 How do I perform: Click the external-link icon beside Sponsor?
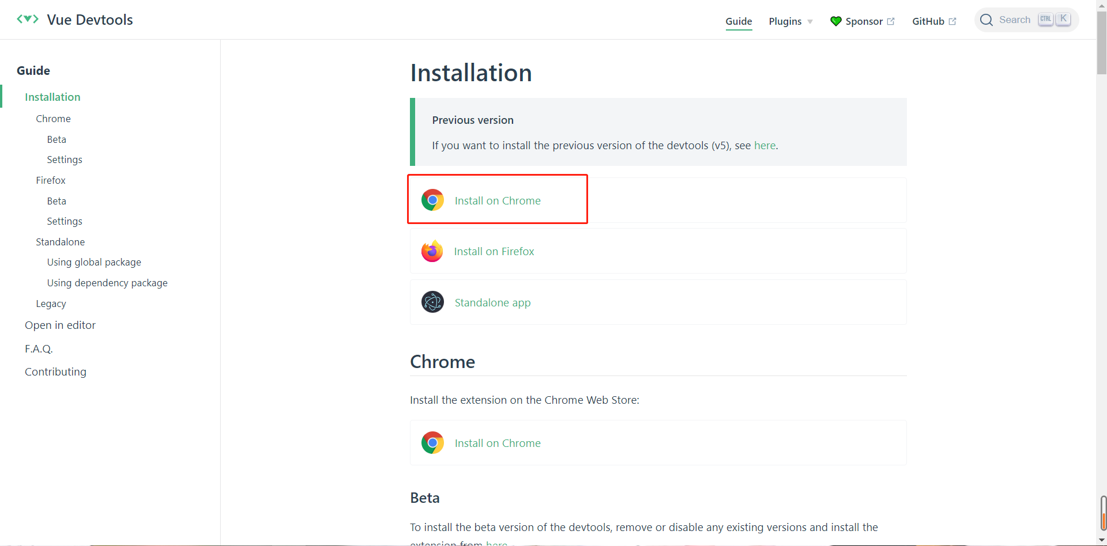[891, 21]
